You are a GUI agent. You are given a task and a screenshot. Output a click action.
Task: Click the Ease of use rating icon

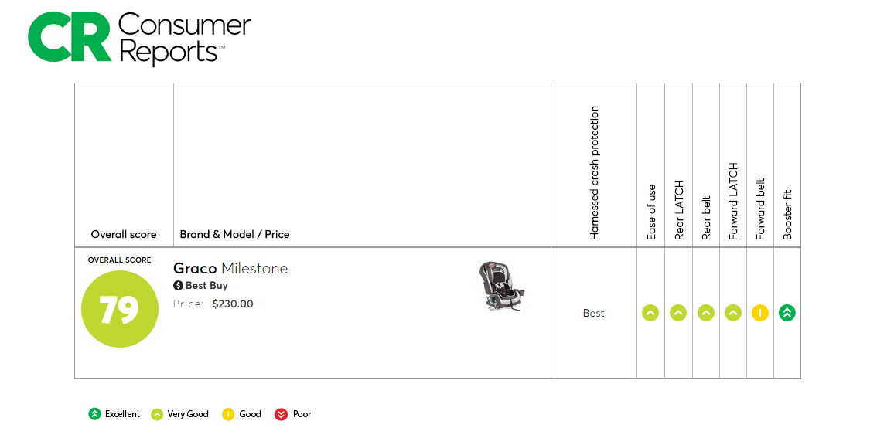[x=650, y=313]
